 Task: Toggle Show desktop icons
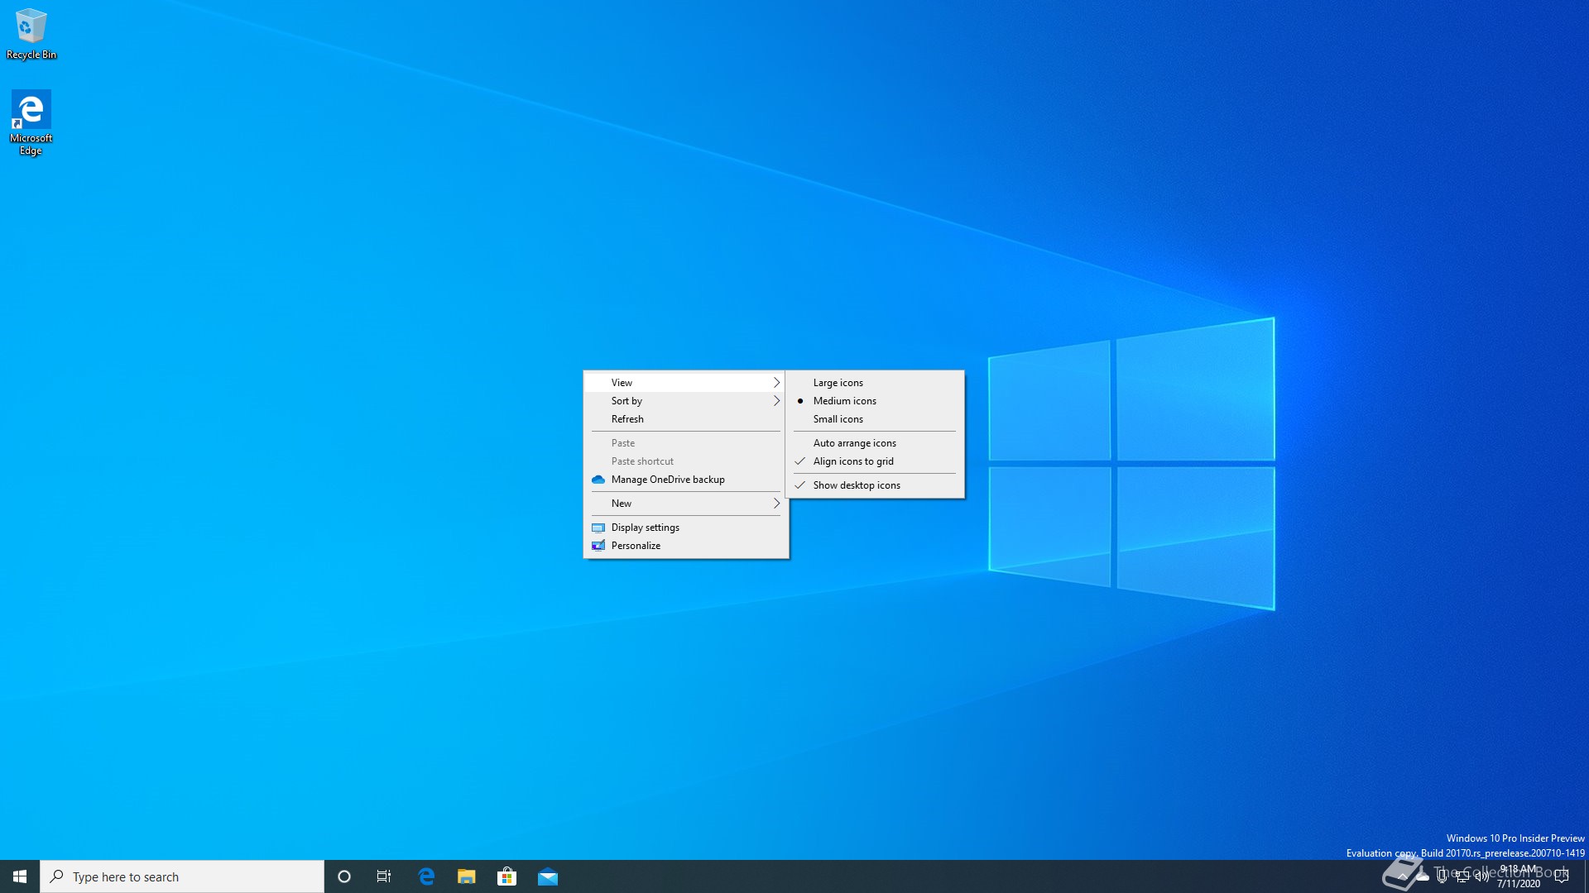coord(875,485)
